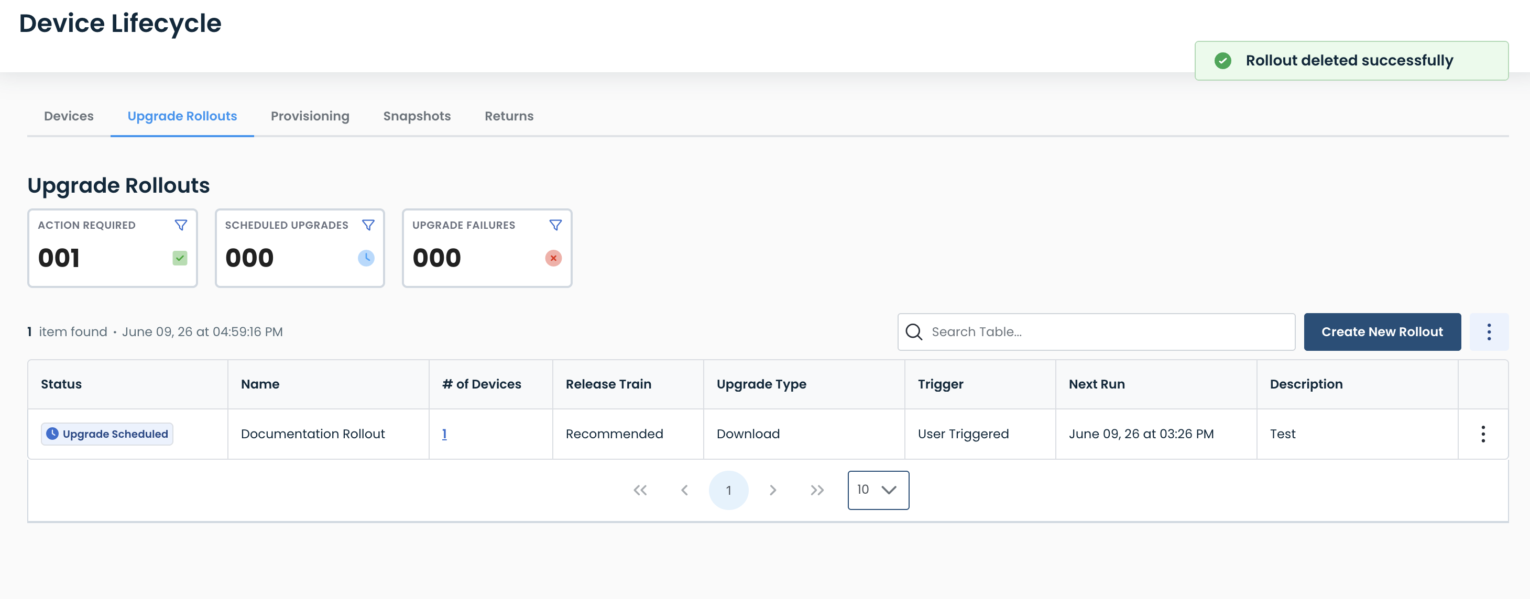Click the Action Required summary card
Viewport: 1530px width, 599px height.
(112, 248)
